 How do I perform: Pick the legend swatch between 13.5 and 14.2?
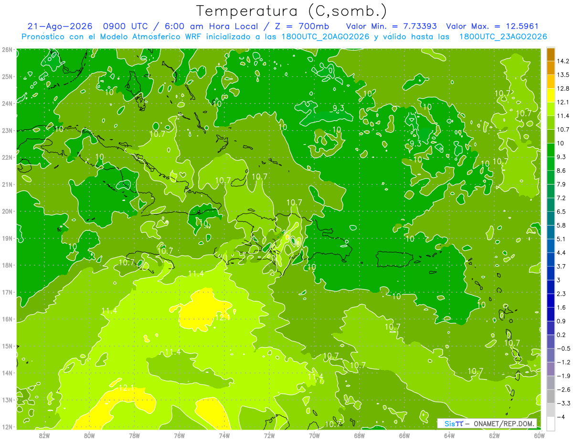point(551,68)
